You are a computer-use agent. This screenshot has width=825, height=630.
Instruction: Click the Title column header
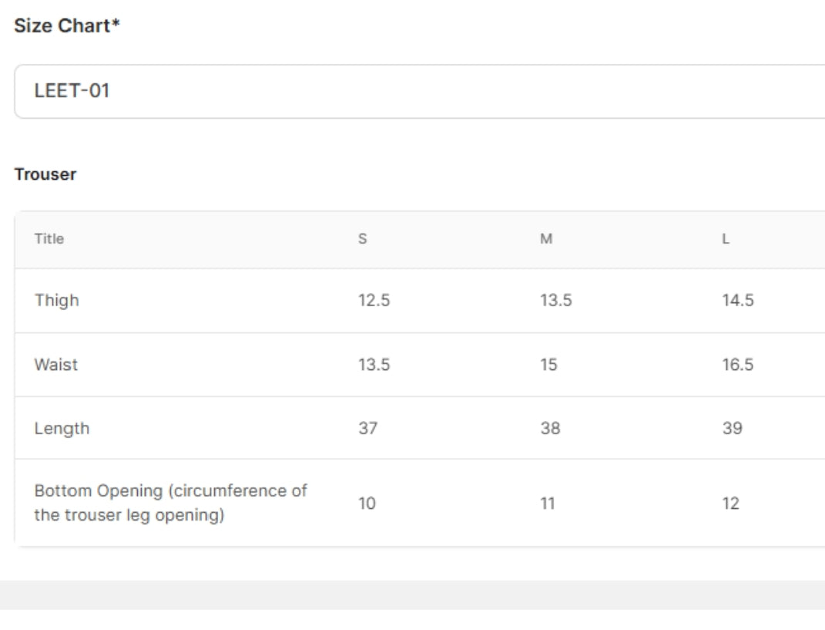pos(49,239)
